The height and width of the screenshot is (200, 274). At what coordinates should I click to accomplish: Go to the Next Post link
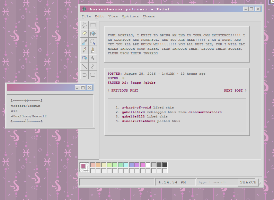click(x=235, y=91)
